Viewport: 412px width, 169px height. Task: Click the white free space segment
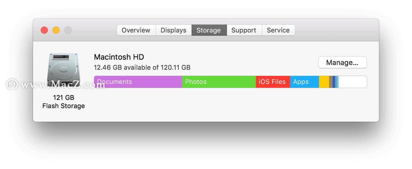pyautogui.click(x=352, y=82)
